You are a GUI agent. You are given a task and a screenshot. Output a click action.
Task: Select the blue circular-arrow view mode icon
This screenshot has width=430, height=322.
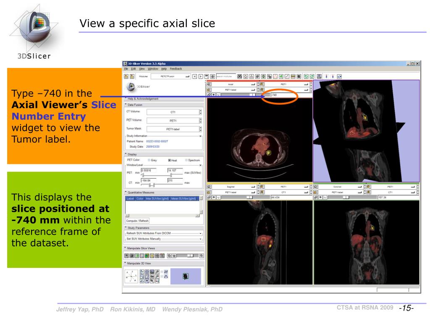339,76
